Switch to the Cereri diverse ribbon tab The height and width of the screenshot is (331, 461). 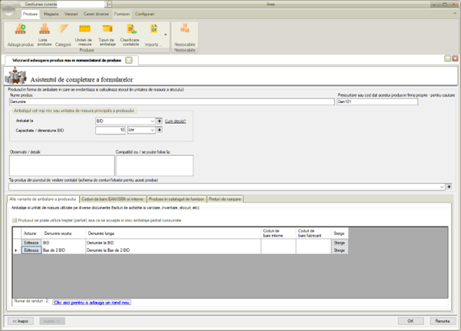(96, 14)
